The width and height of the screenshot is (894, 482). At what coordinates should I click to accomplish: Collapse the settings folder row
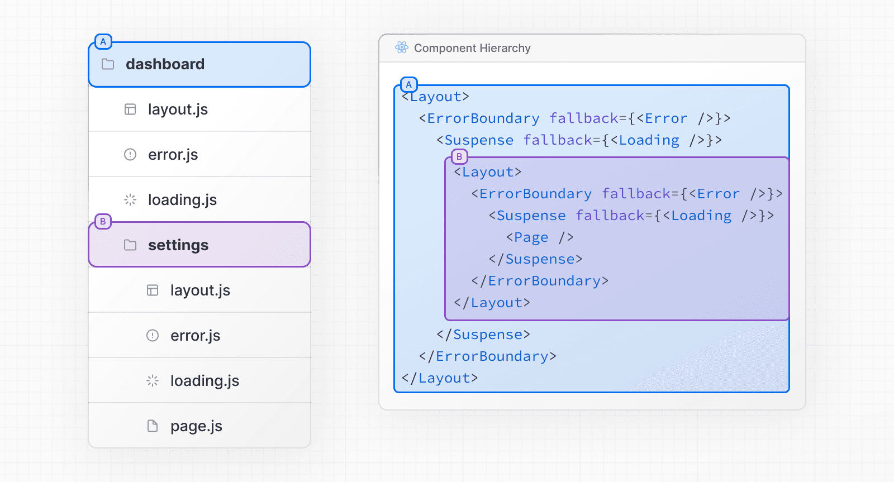[x=199, y=245]
